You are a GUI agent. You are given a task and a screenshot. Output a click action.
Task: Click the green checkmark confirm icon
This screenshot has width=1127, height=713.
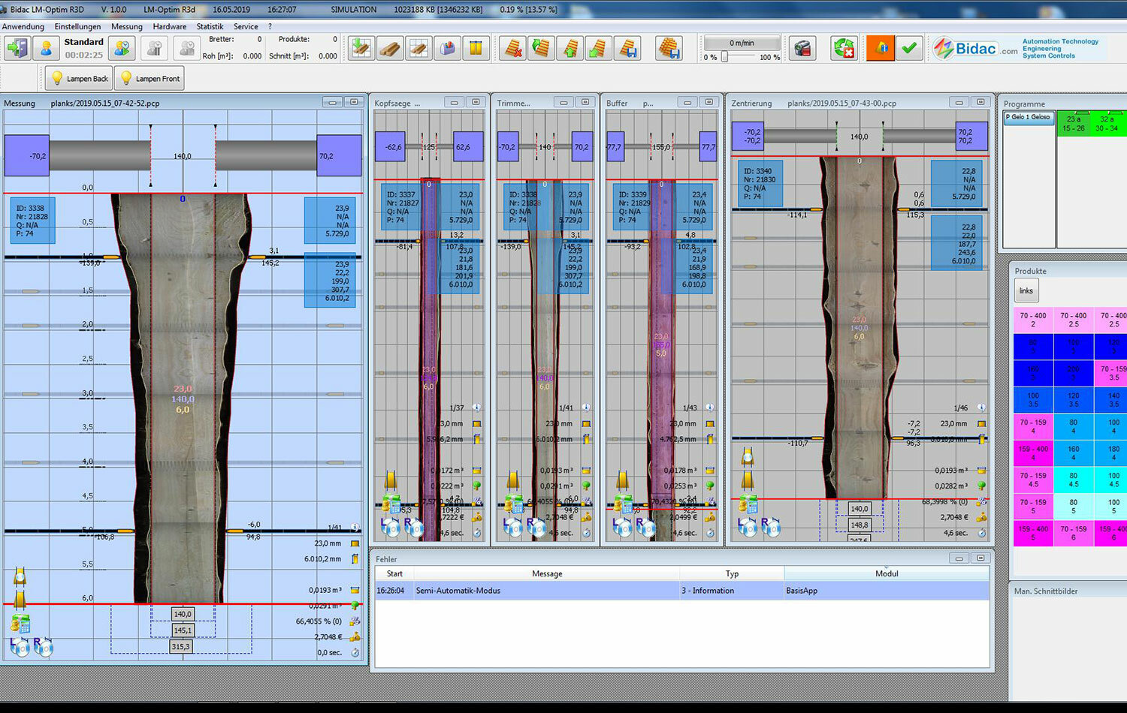(909, 47)
